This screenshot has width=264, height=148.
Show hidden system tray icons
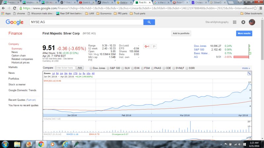pos(221,144)
